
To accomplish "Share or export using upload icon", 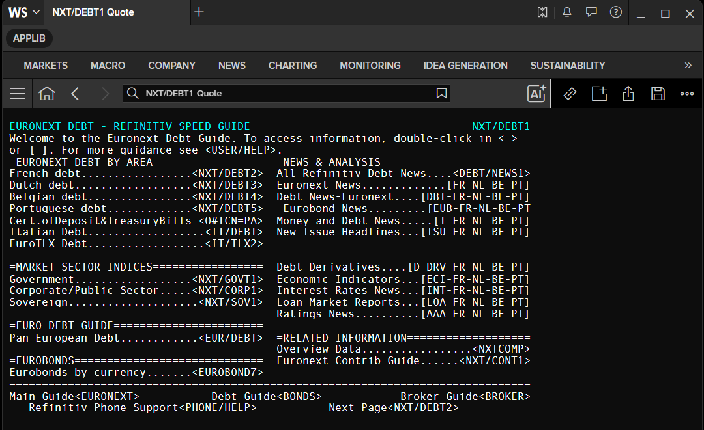I will tap(628, 94).
